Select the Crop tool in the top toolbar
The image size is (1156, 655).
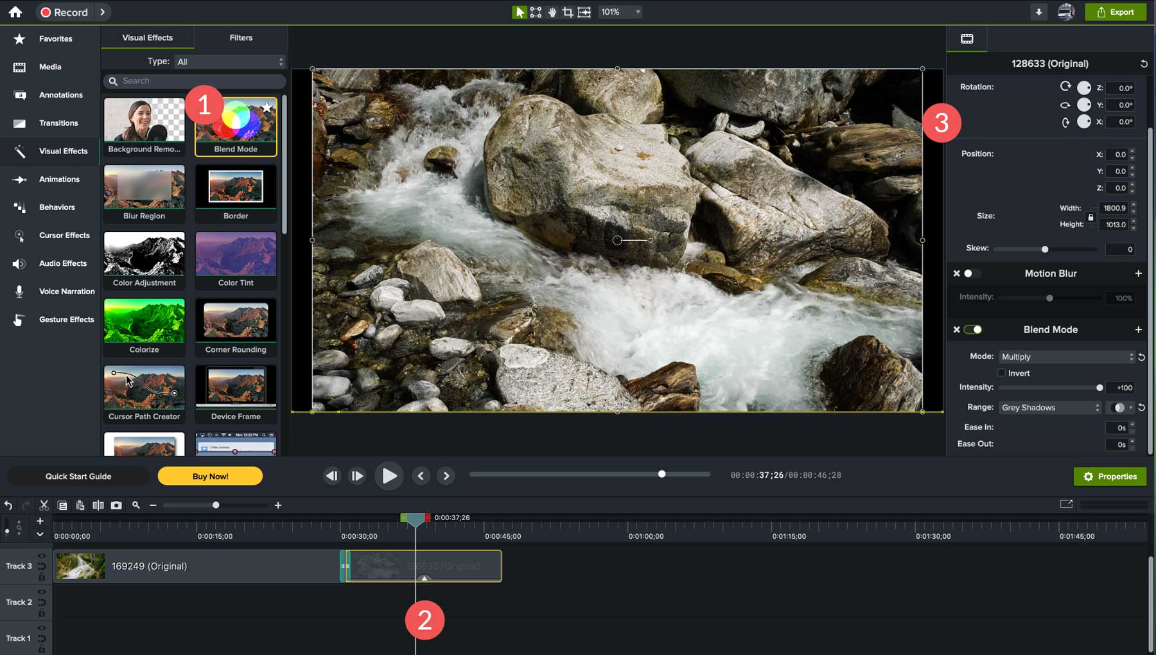(568, 12)
